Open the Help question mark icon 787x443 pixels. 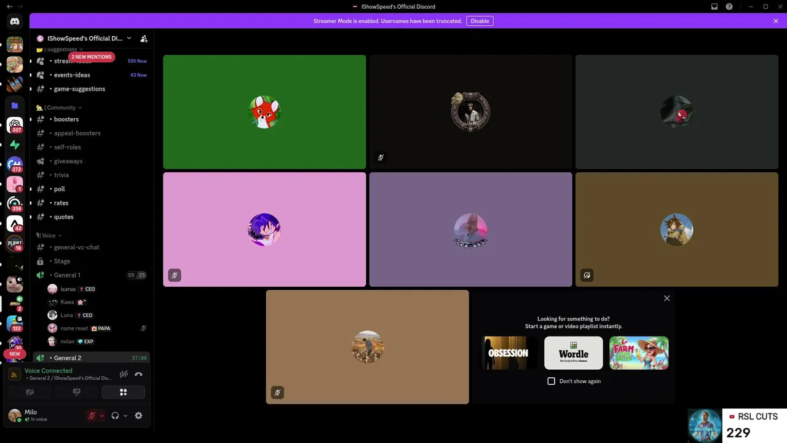(729, 7)
